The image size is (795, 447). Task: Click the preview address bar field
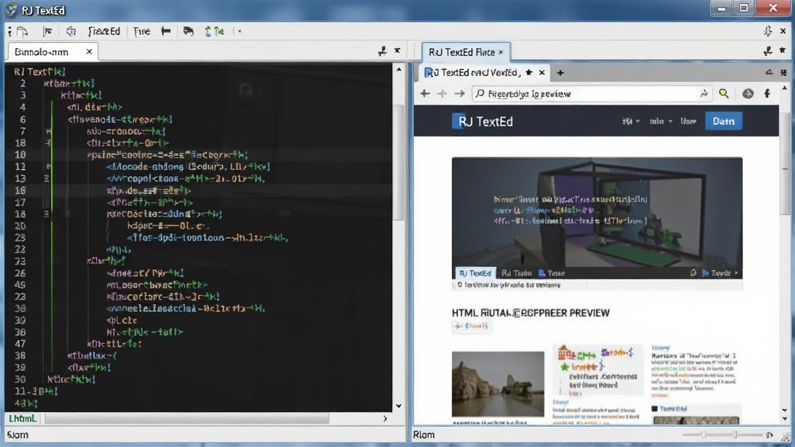pos(591,94)
